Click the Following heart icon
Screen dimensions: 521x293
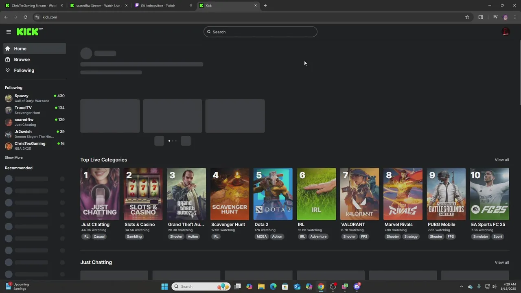point(8,70)
